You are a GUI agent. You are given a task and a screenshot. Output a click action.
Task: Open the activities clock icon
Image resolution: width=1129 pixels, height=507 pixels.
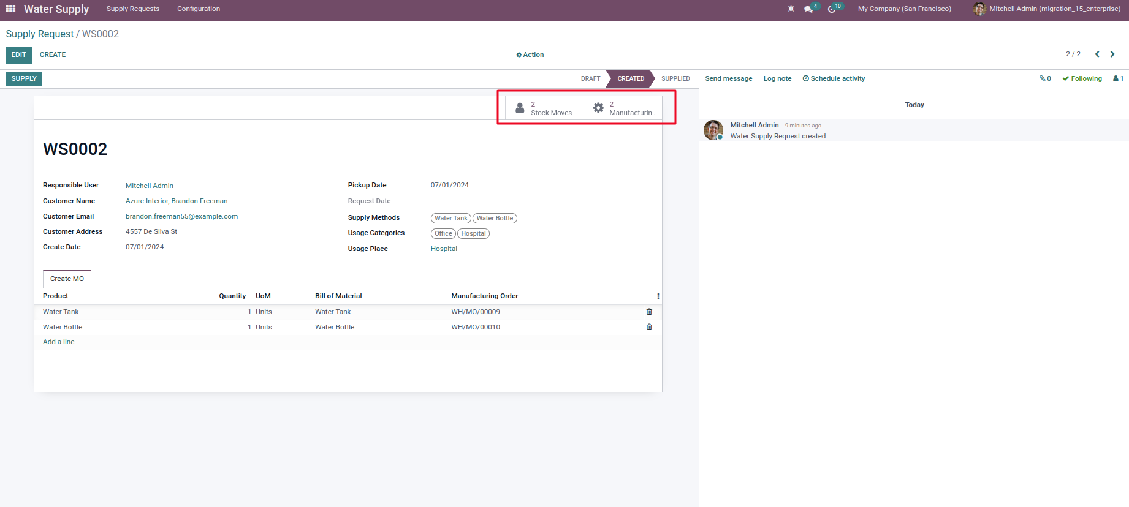(832, 9)
